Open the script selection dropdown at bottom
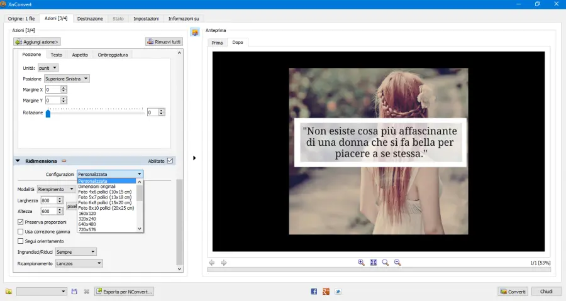Image resolution: width=566 pixels, height=301 pixels. click(x=42, y=292)
